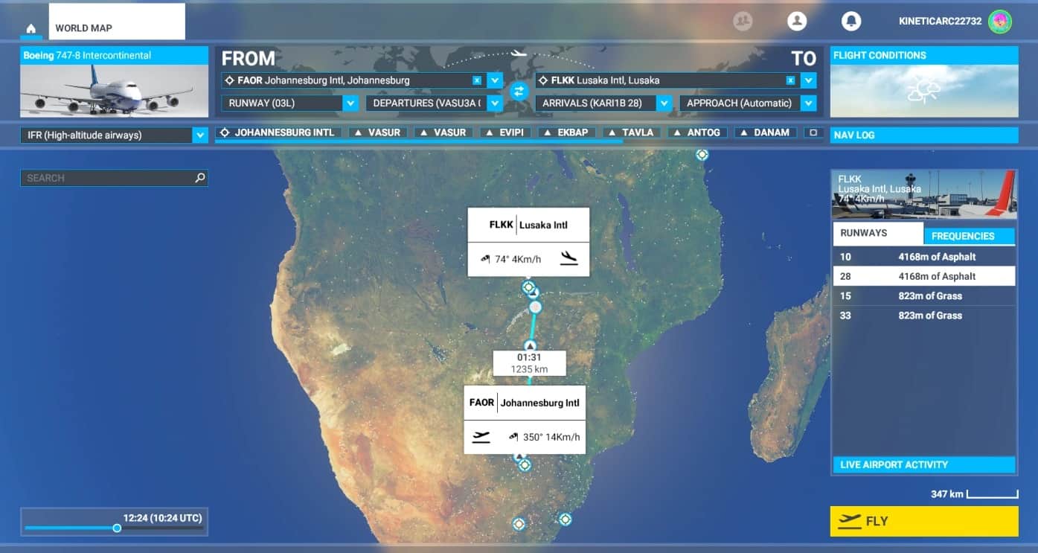Clear the FLKK Lusaka arrival airport
Image resolution: width=1038 pixels, height=553 pixels.
coord(790,80)
